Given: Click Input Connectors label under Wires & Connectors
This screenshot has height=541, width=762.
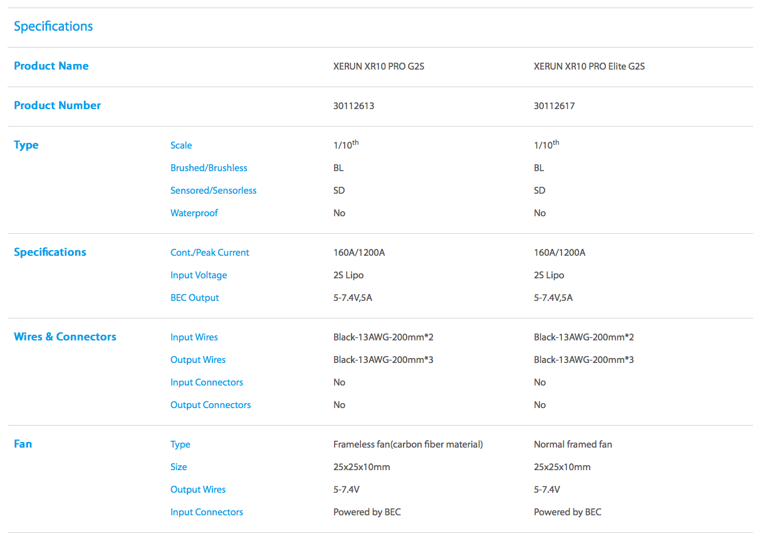Looking at the screenshot, I should [207, 382].
